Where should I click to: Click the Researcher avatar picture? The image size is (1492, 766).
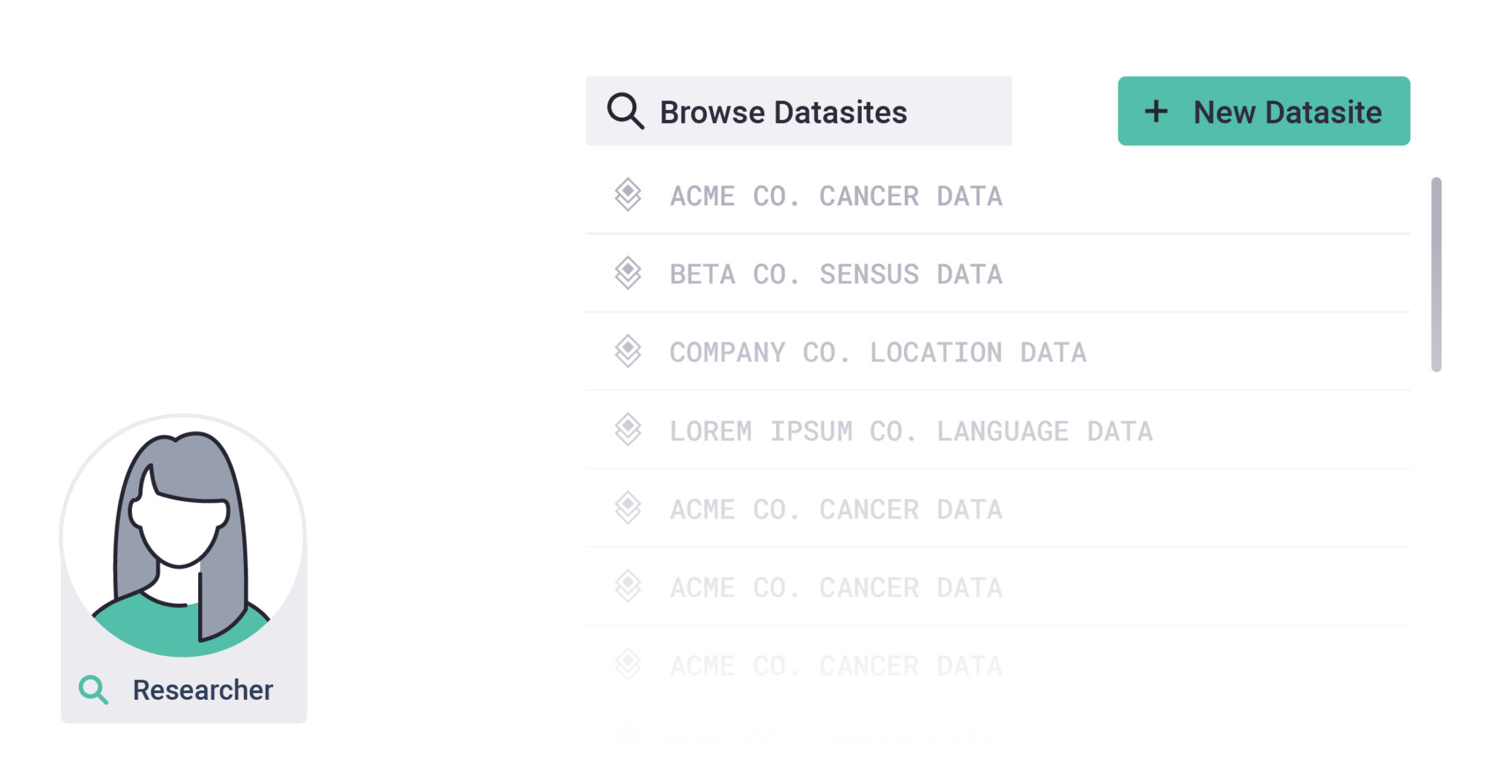(x=183, y=537)
